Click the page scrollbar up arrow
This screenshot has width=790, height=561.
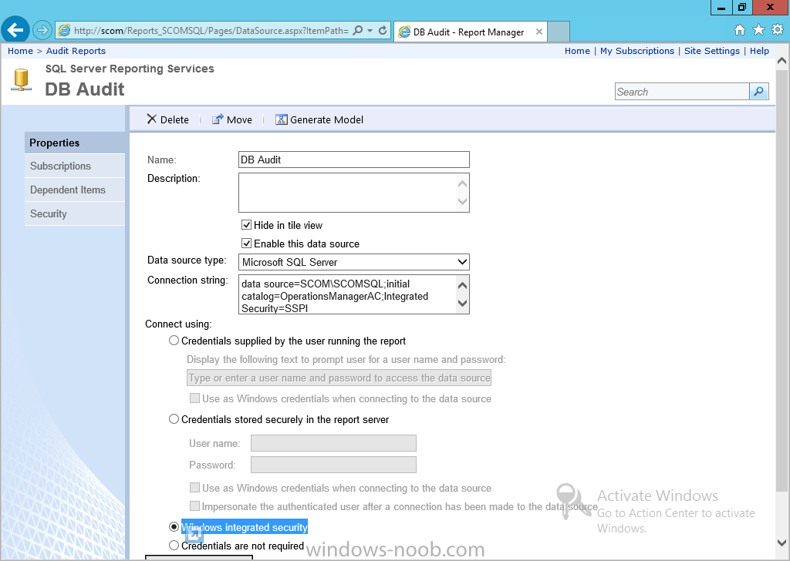point(782,61)
